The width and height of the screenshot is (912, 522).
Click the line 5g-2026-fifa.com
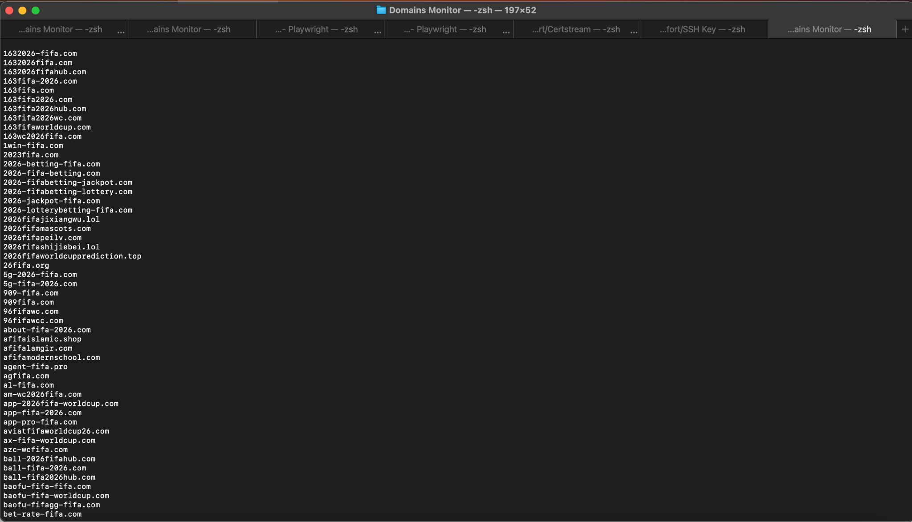(x=40, y=275)
